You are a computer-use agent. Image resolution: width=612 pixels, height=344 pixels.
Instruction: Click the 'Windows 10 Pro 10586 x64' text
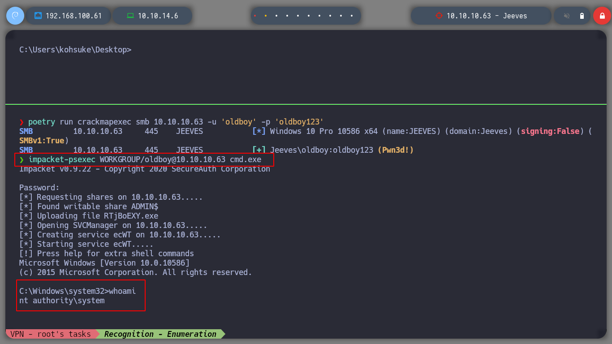coord(324,131)
